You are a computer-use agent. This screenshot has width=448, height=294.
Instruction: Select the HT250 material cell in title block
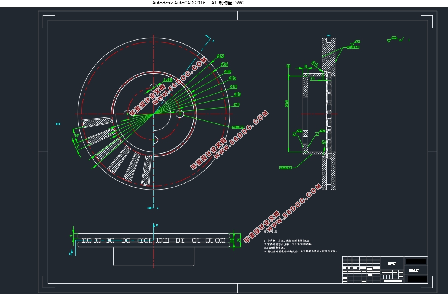(x=392, y=264)
